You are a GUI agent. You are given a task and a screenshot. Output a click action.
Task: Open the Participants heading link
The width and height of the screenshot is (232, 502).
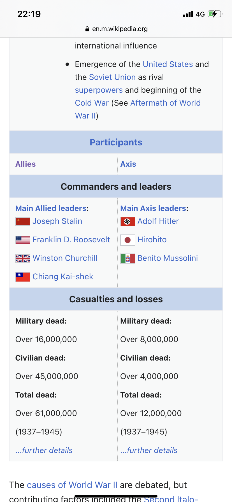click(116, 142)
